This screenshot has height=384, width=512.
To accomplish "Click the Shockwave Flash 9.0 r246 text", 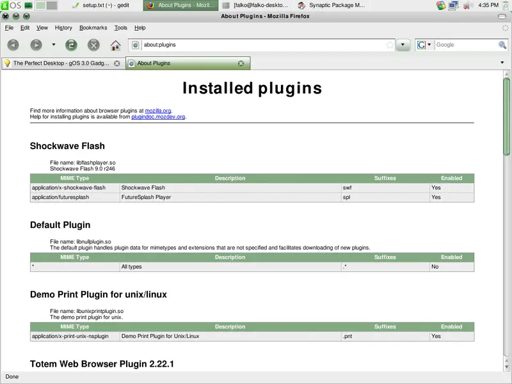I will tap(83, 169).
